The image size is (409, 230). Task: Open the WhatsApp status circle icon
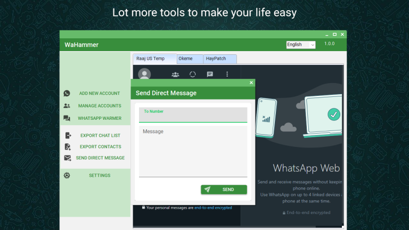click(193, 75)
